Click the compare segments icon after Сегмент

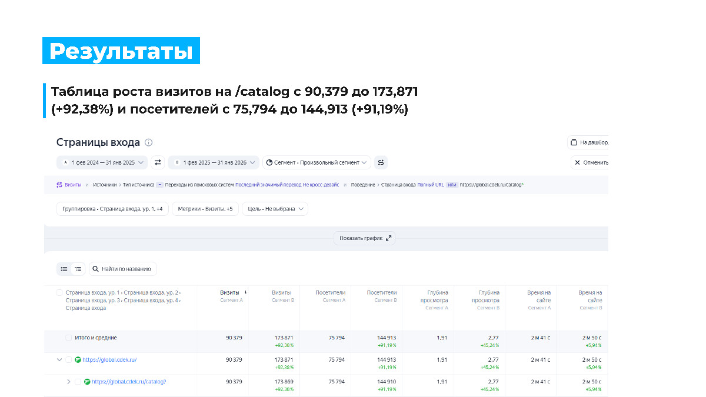(x=381, y=162)
